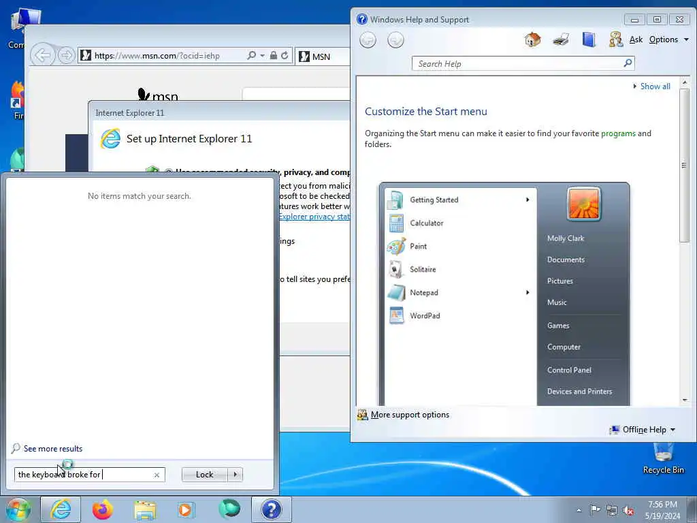Open Options dropdown in Help window

[668, 39]
